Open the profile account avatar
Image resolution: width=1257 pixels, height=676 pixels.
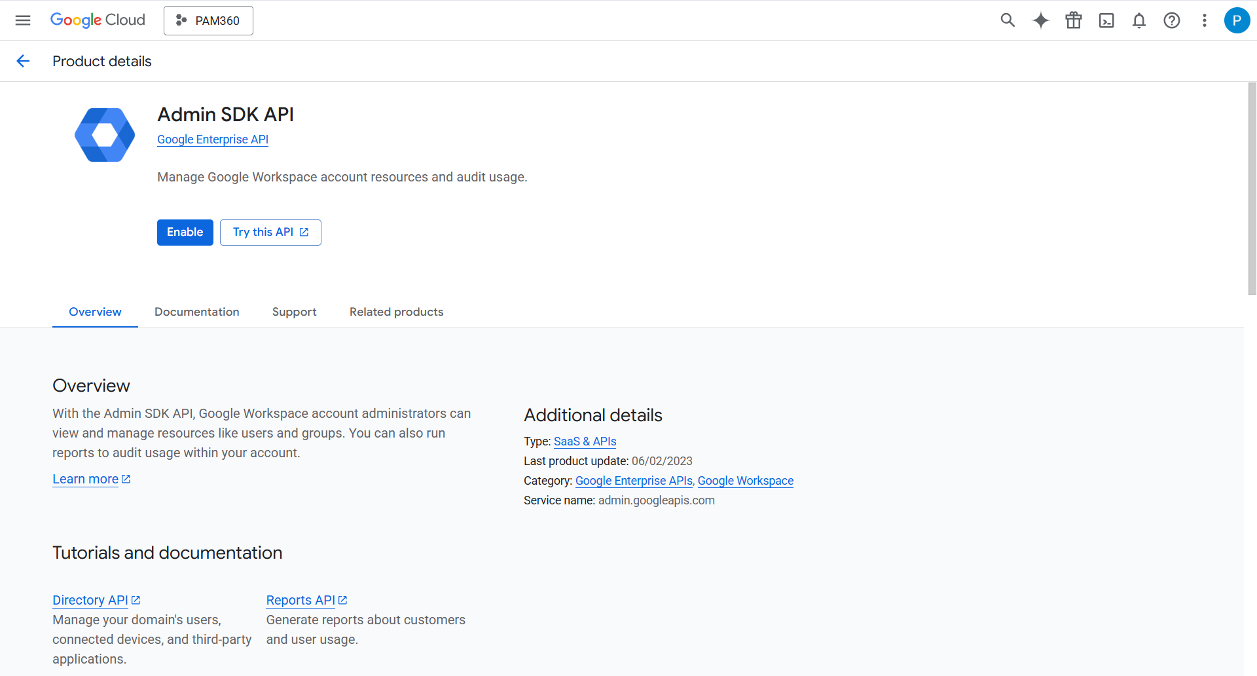[x=1237, y=20]
